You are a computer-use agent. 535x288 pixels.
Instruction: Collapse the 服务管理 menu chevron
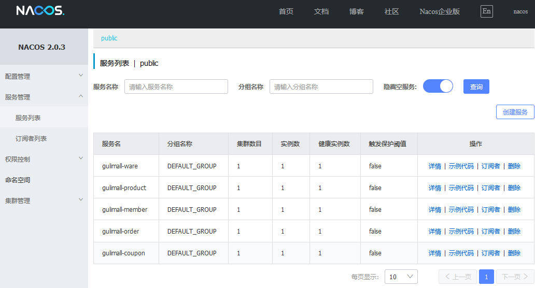point(81,96)
